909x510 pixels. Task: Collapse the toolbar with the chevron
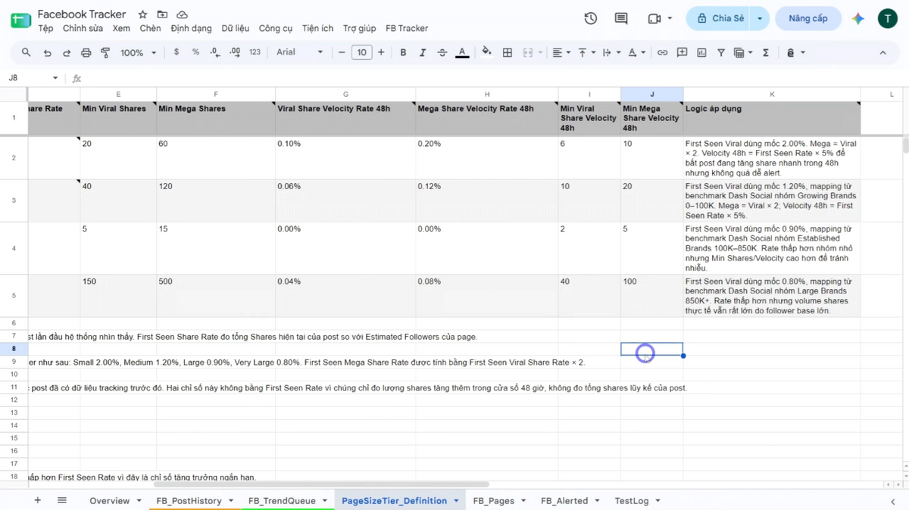pyautogui.click(x=882, y=52)
